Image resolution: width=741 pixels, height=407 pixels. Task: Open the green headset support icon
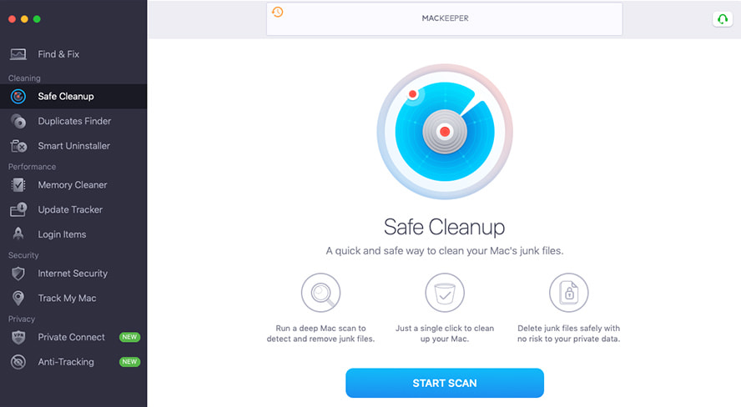(722, 19)
